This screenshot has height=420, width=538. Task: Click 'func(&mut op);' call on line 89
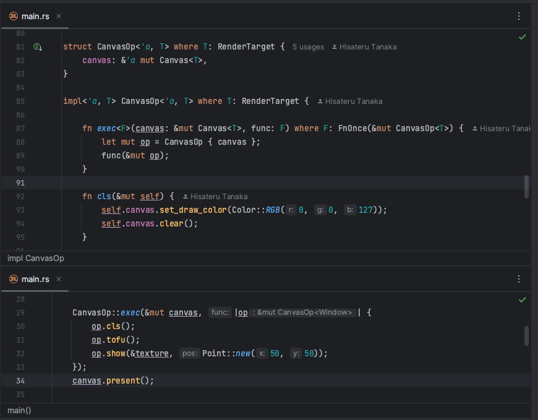click(135, 156)
